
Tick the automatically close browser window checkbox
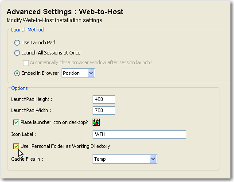(26, 63)
